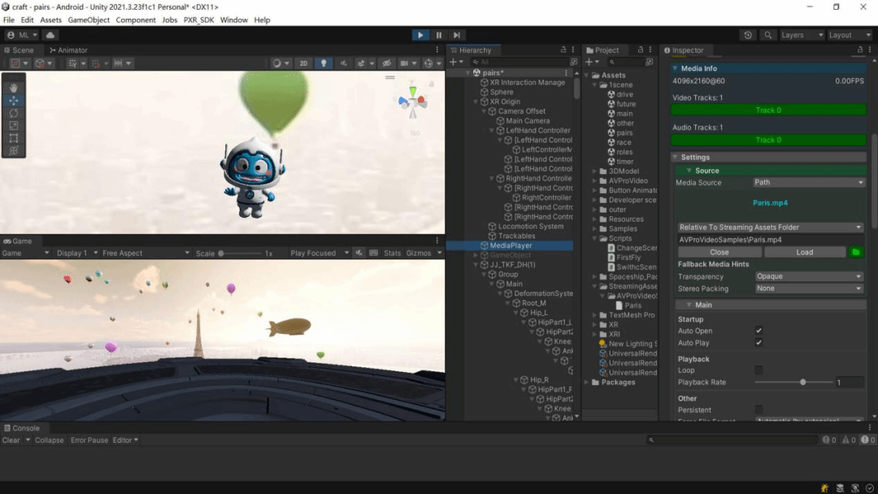Open the cloud services icon
The height and width of the screenshot is (494, 878).
(50, 35)
